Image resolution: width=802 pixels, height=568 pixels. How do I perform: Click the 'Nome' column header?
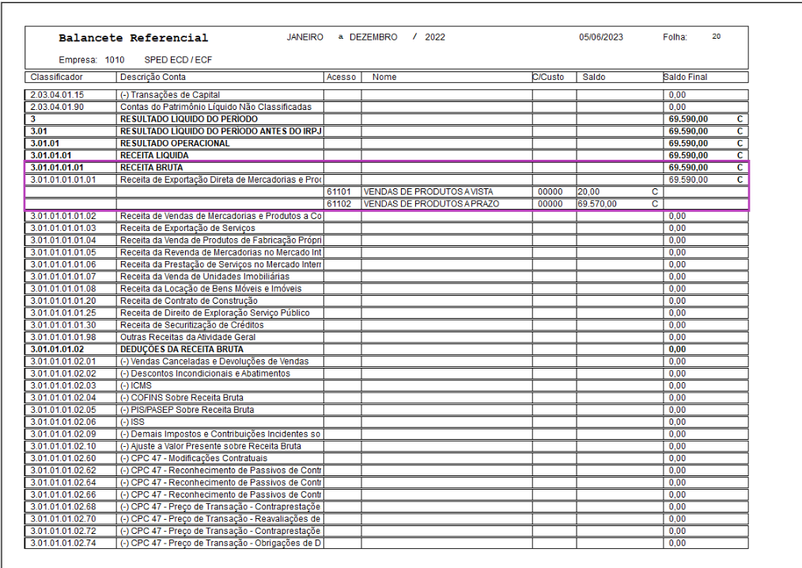point(384,78)
